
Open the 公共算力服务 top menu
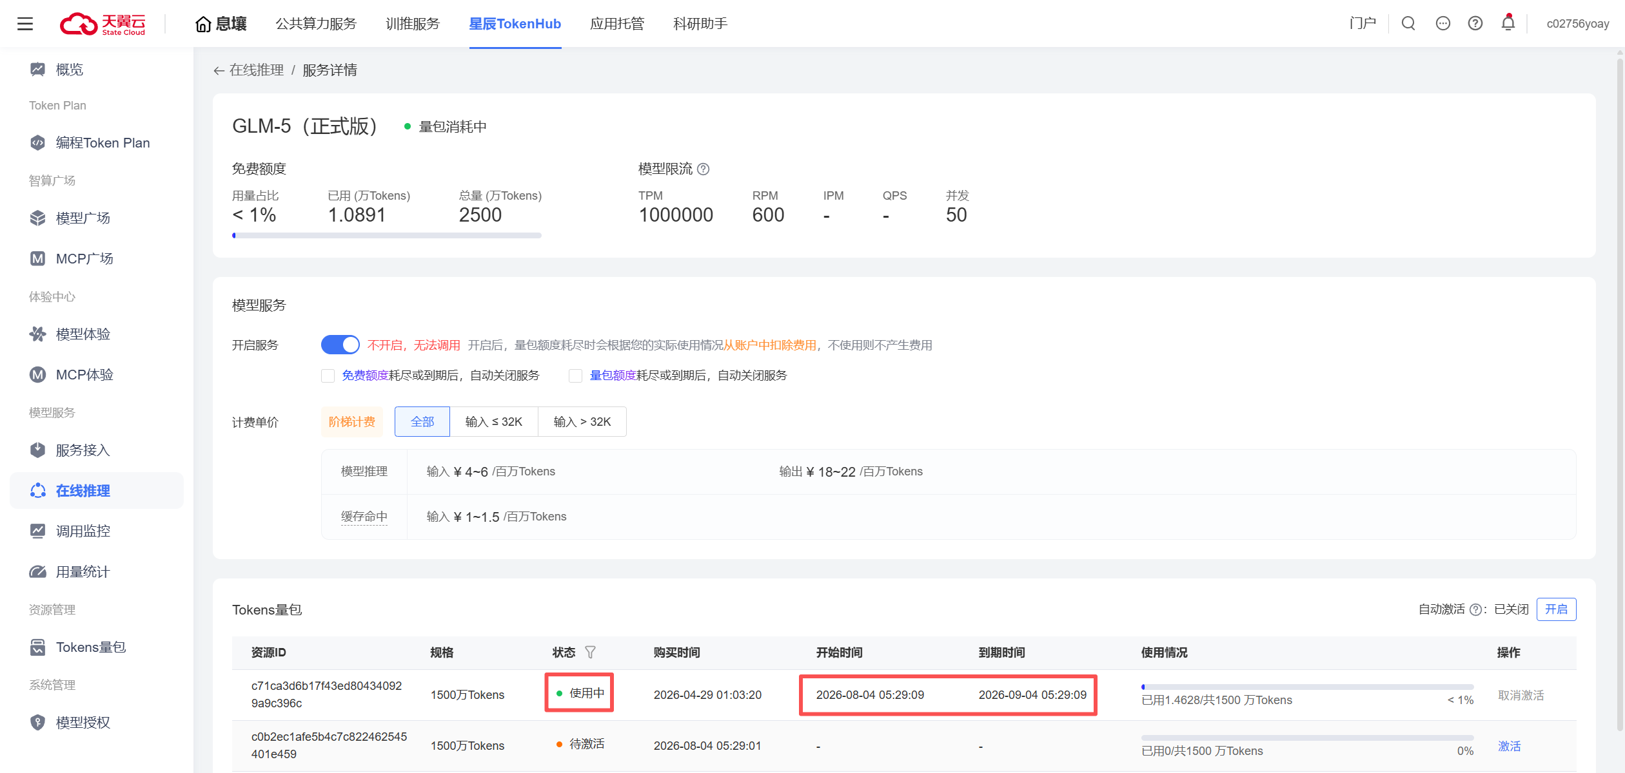pos(316,24)
